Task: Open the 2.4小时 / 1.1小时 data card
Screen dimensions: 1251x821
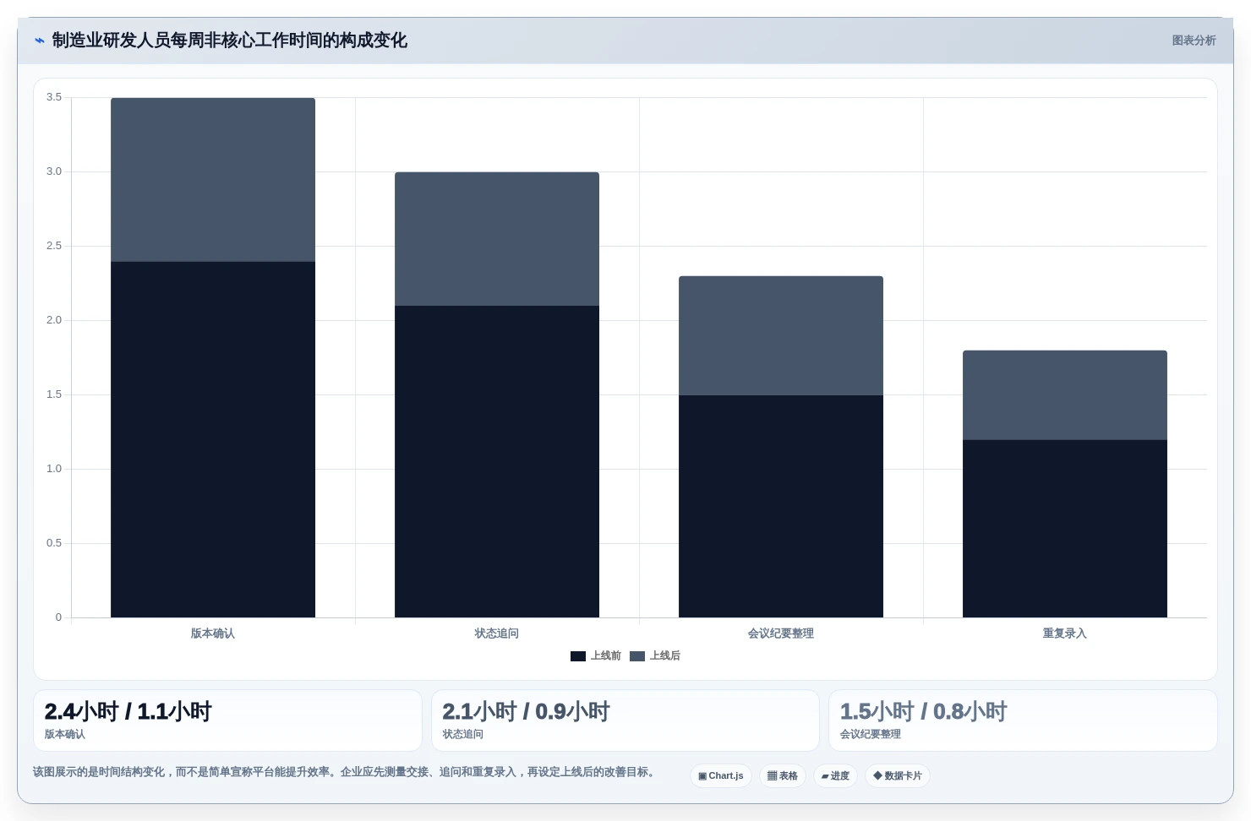Action: point(227,720)
